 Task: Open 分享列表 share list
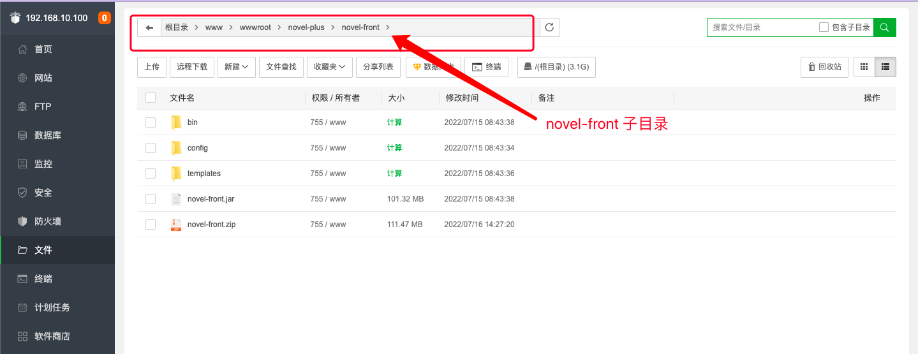pos(378,67)
